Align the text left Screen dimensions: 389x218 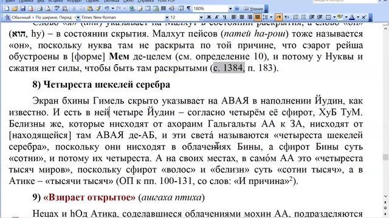click(x=234, y=18)
